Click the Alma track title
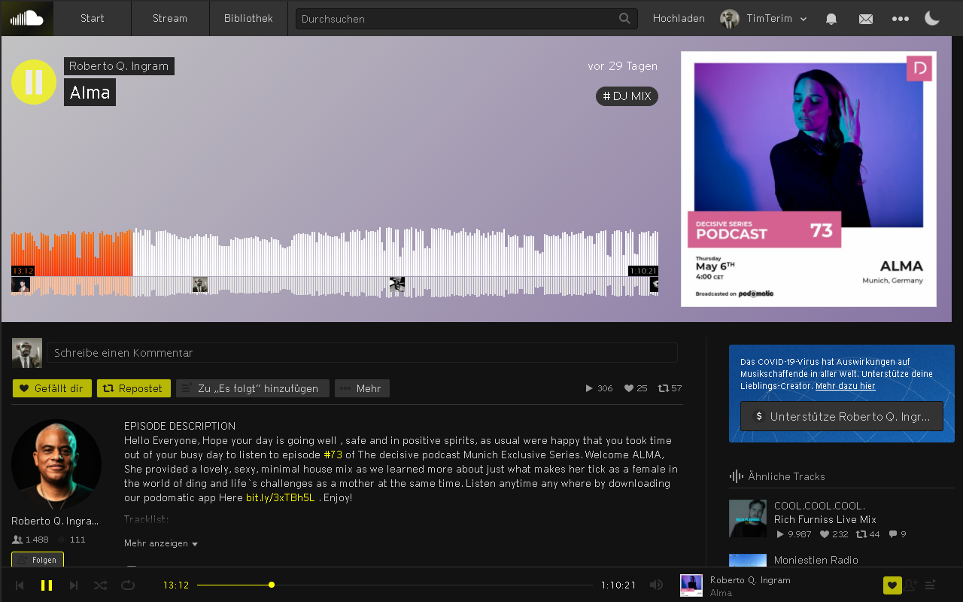The image size is (963, 602). [x=90, y=92]
